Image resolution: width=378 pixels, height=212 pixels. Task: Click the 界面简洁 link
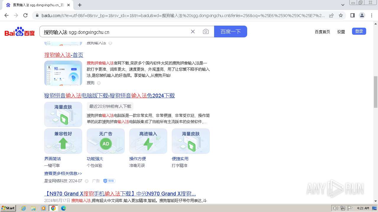[x=53, y=159]
